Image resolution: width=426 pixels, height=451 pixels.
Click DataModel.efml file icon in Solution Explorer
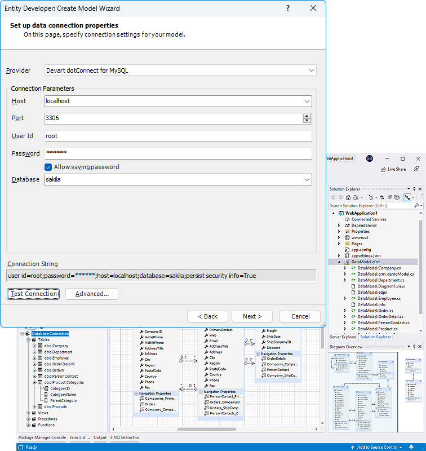[x=347, y=262]
